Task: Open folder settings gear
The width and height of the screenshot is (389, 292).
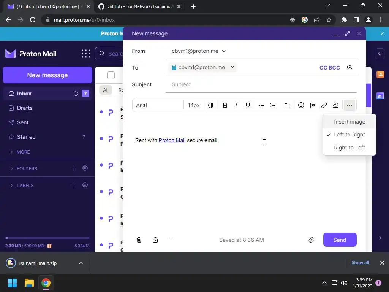Action: [85, 168]
